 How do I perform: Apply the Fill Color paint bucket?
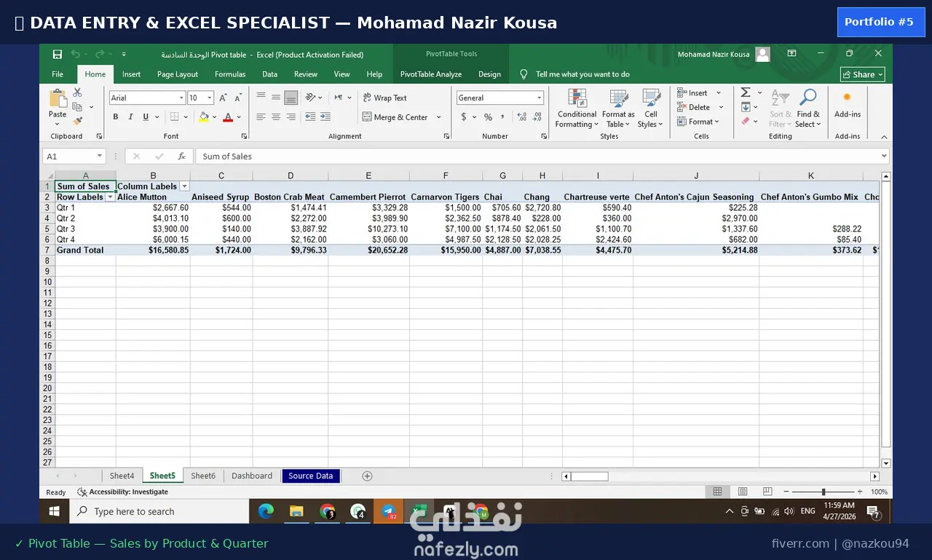point(203,117)
